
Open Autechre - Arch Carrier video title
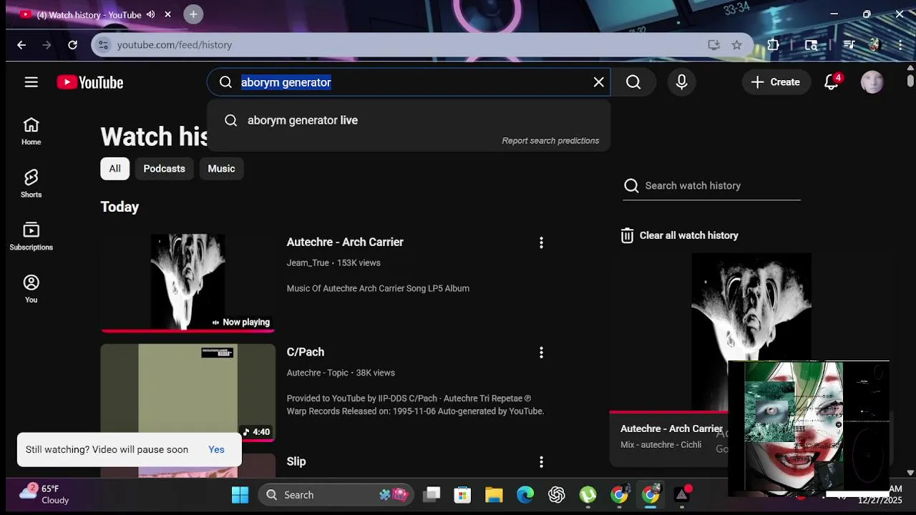[345, 242]
